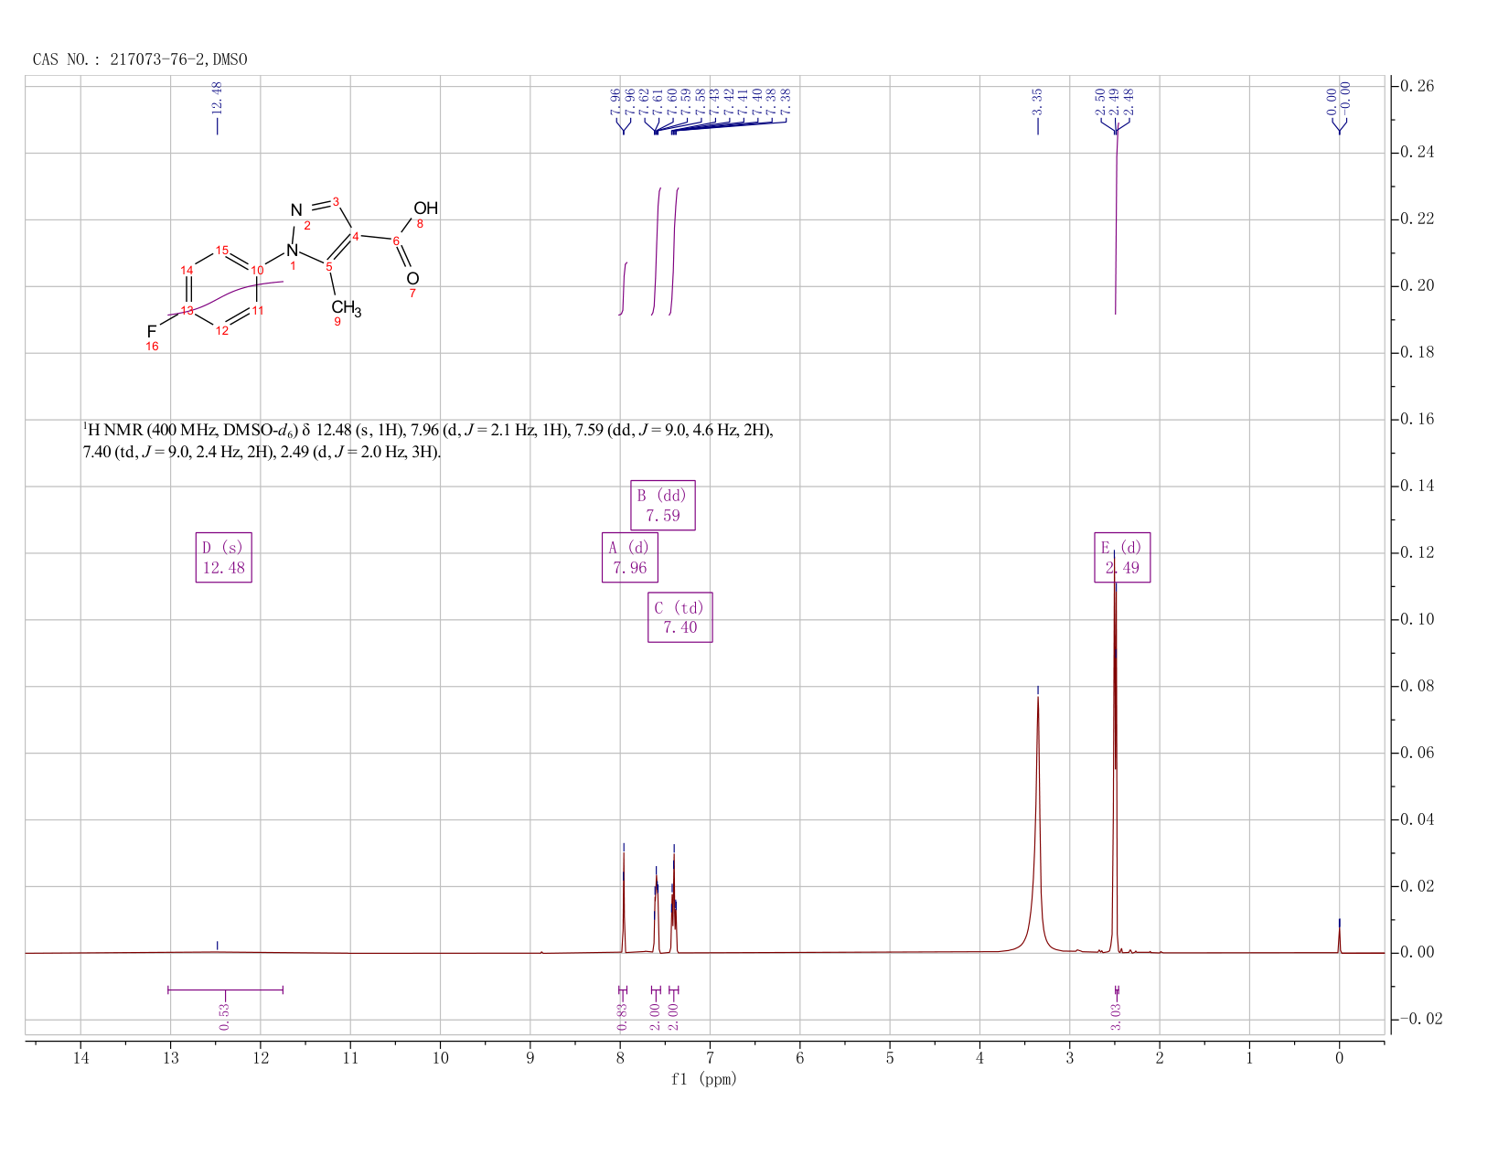Click the D (s) 12.48 multiplet box
The width and height of the screenshot is (1509, 1166).
224,557
